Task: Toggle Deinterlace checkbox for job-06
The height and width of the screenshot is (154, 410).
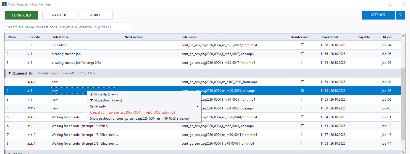Action: tap(303, 54)
